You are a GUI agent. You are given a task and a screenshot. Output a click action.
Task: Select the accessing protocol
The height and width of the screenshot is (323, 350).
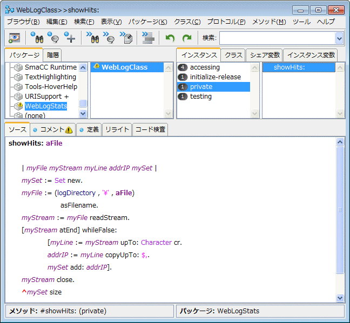(205, 67)
